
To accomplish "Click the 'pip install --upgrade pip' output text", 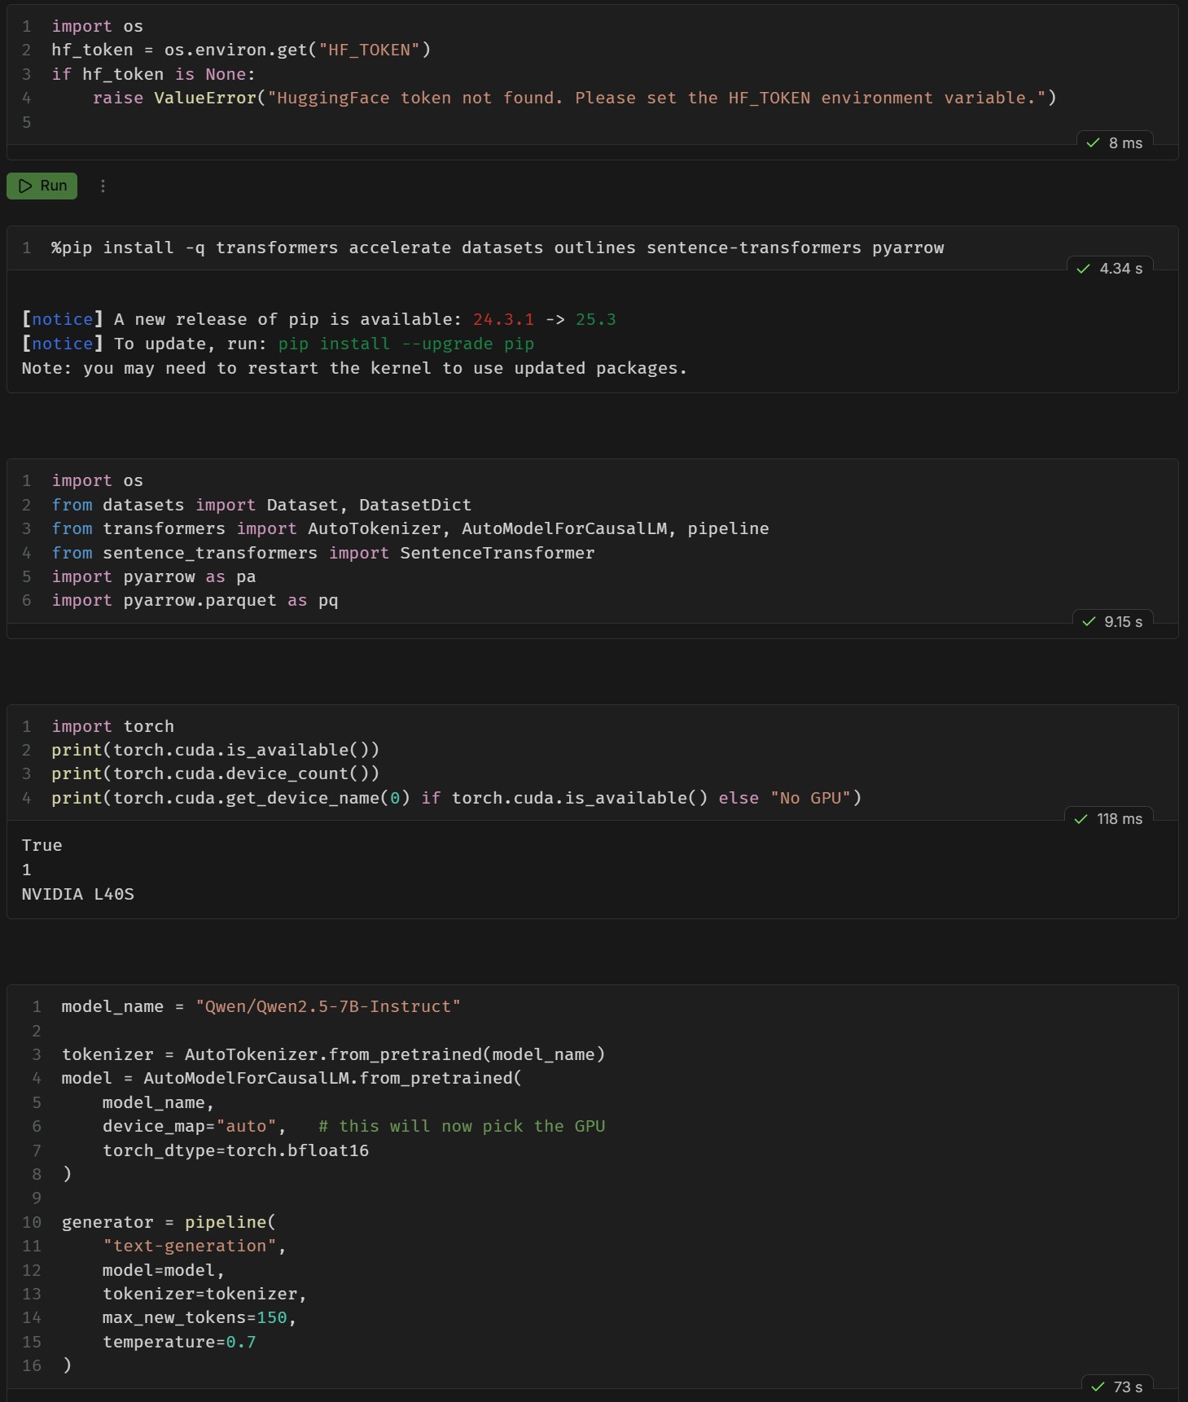I will pos(405,344).
